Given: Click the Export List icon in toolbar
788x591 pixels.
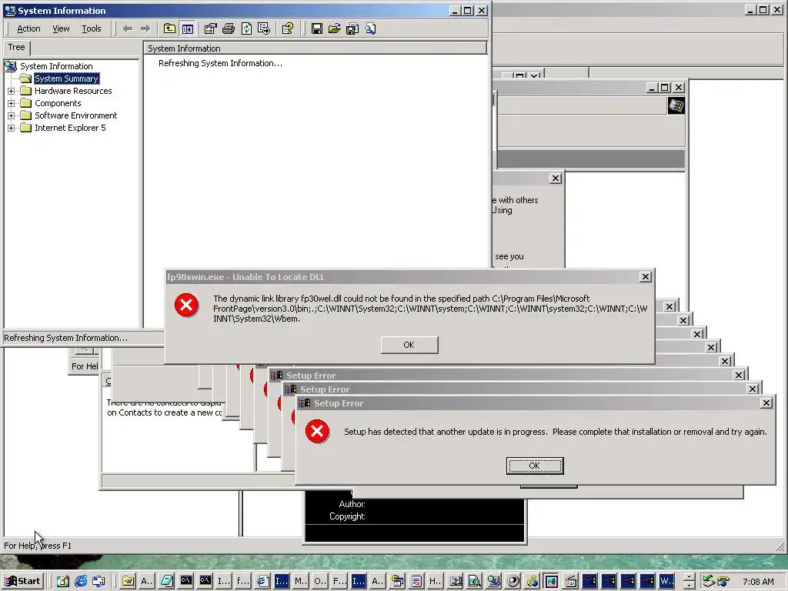Looking at the screenshot, I should [x=264, y=28].
